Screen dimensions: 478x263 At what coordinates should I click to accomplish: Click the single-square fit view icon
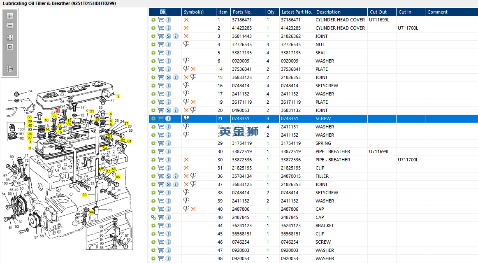(x=10, y=47)
